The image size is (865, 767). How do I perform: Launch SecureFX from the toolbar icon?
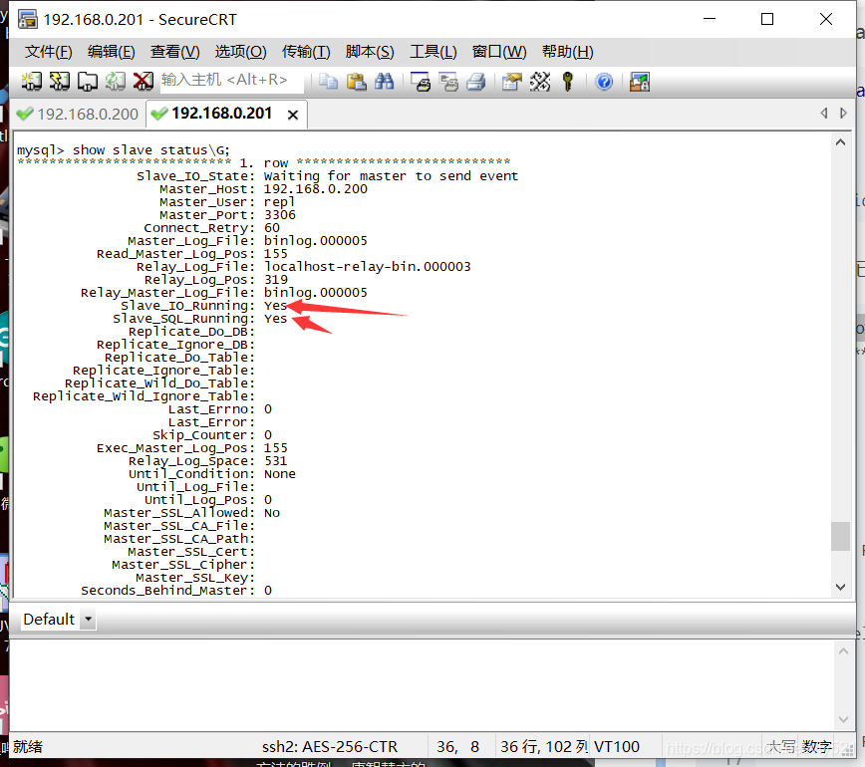640,82
